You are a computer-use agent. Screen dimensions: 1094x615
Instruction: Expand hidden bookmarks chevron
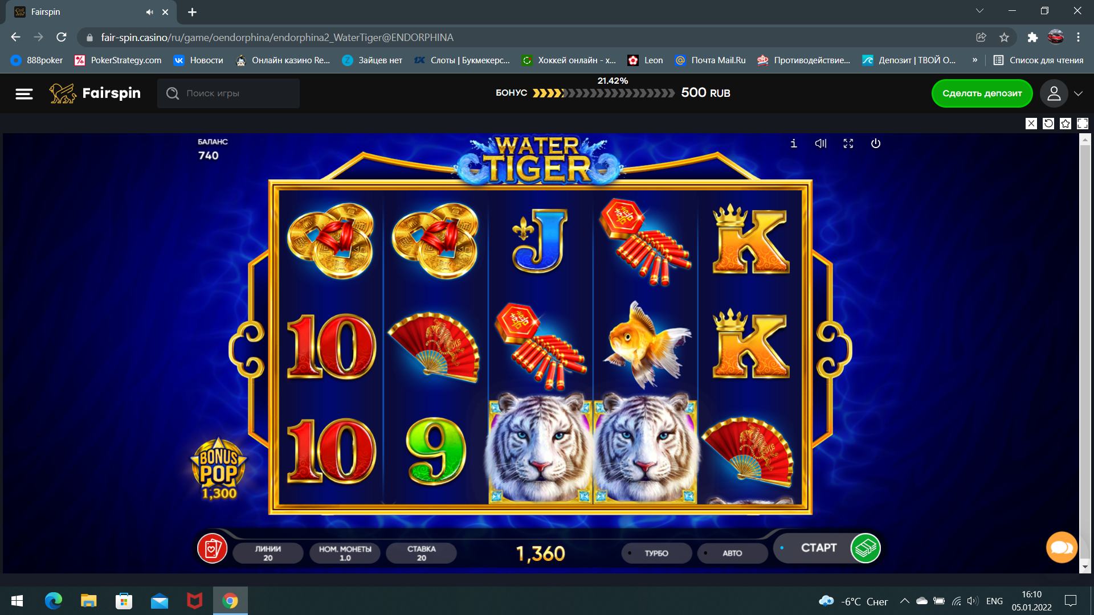(975, 60)
